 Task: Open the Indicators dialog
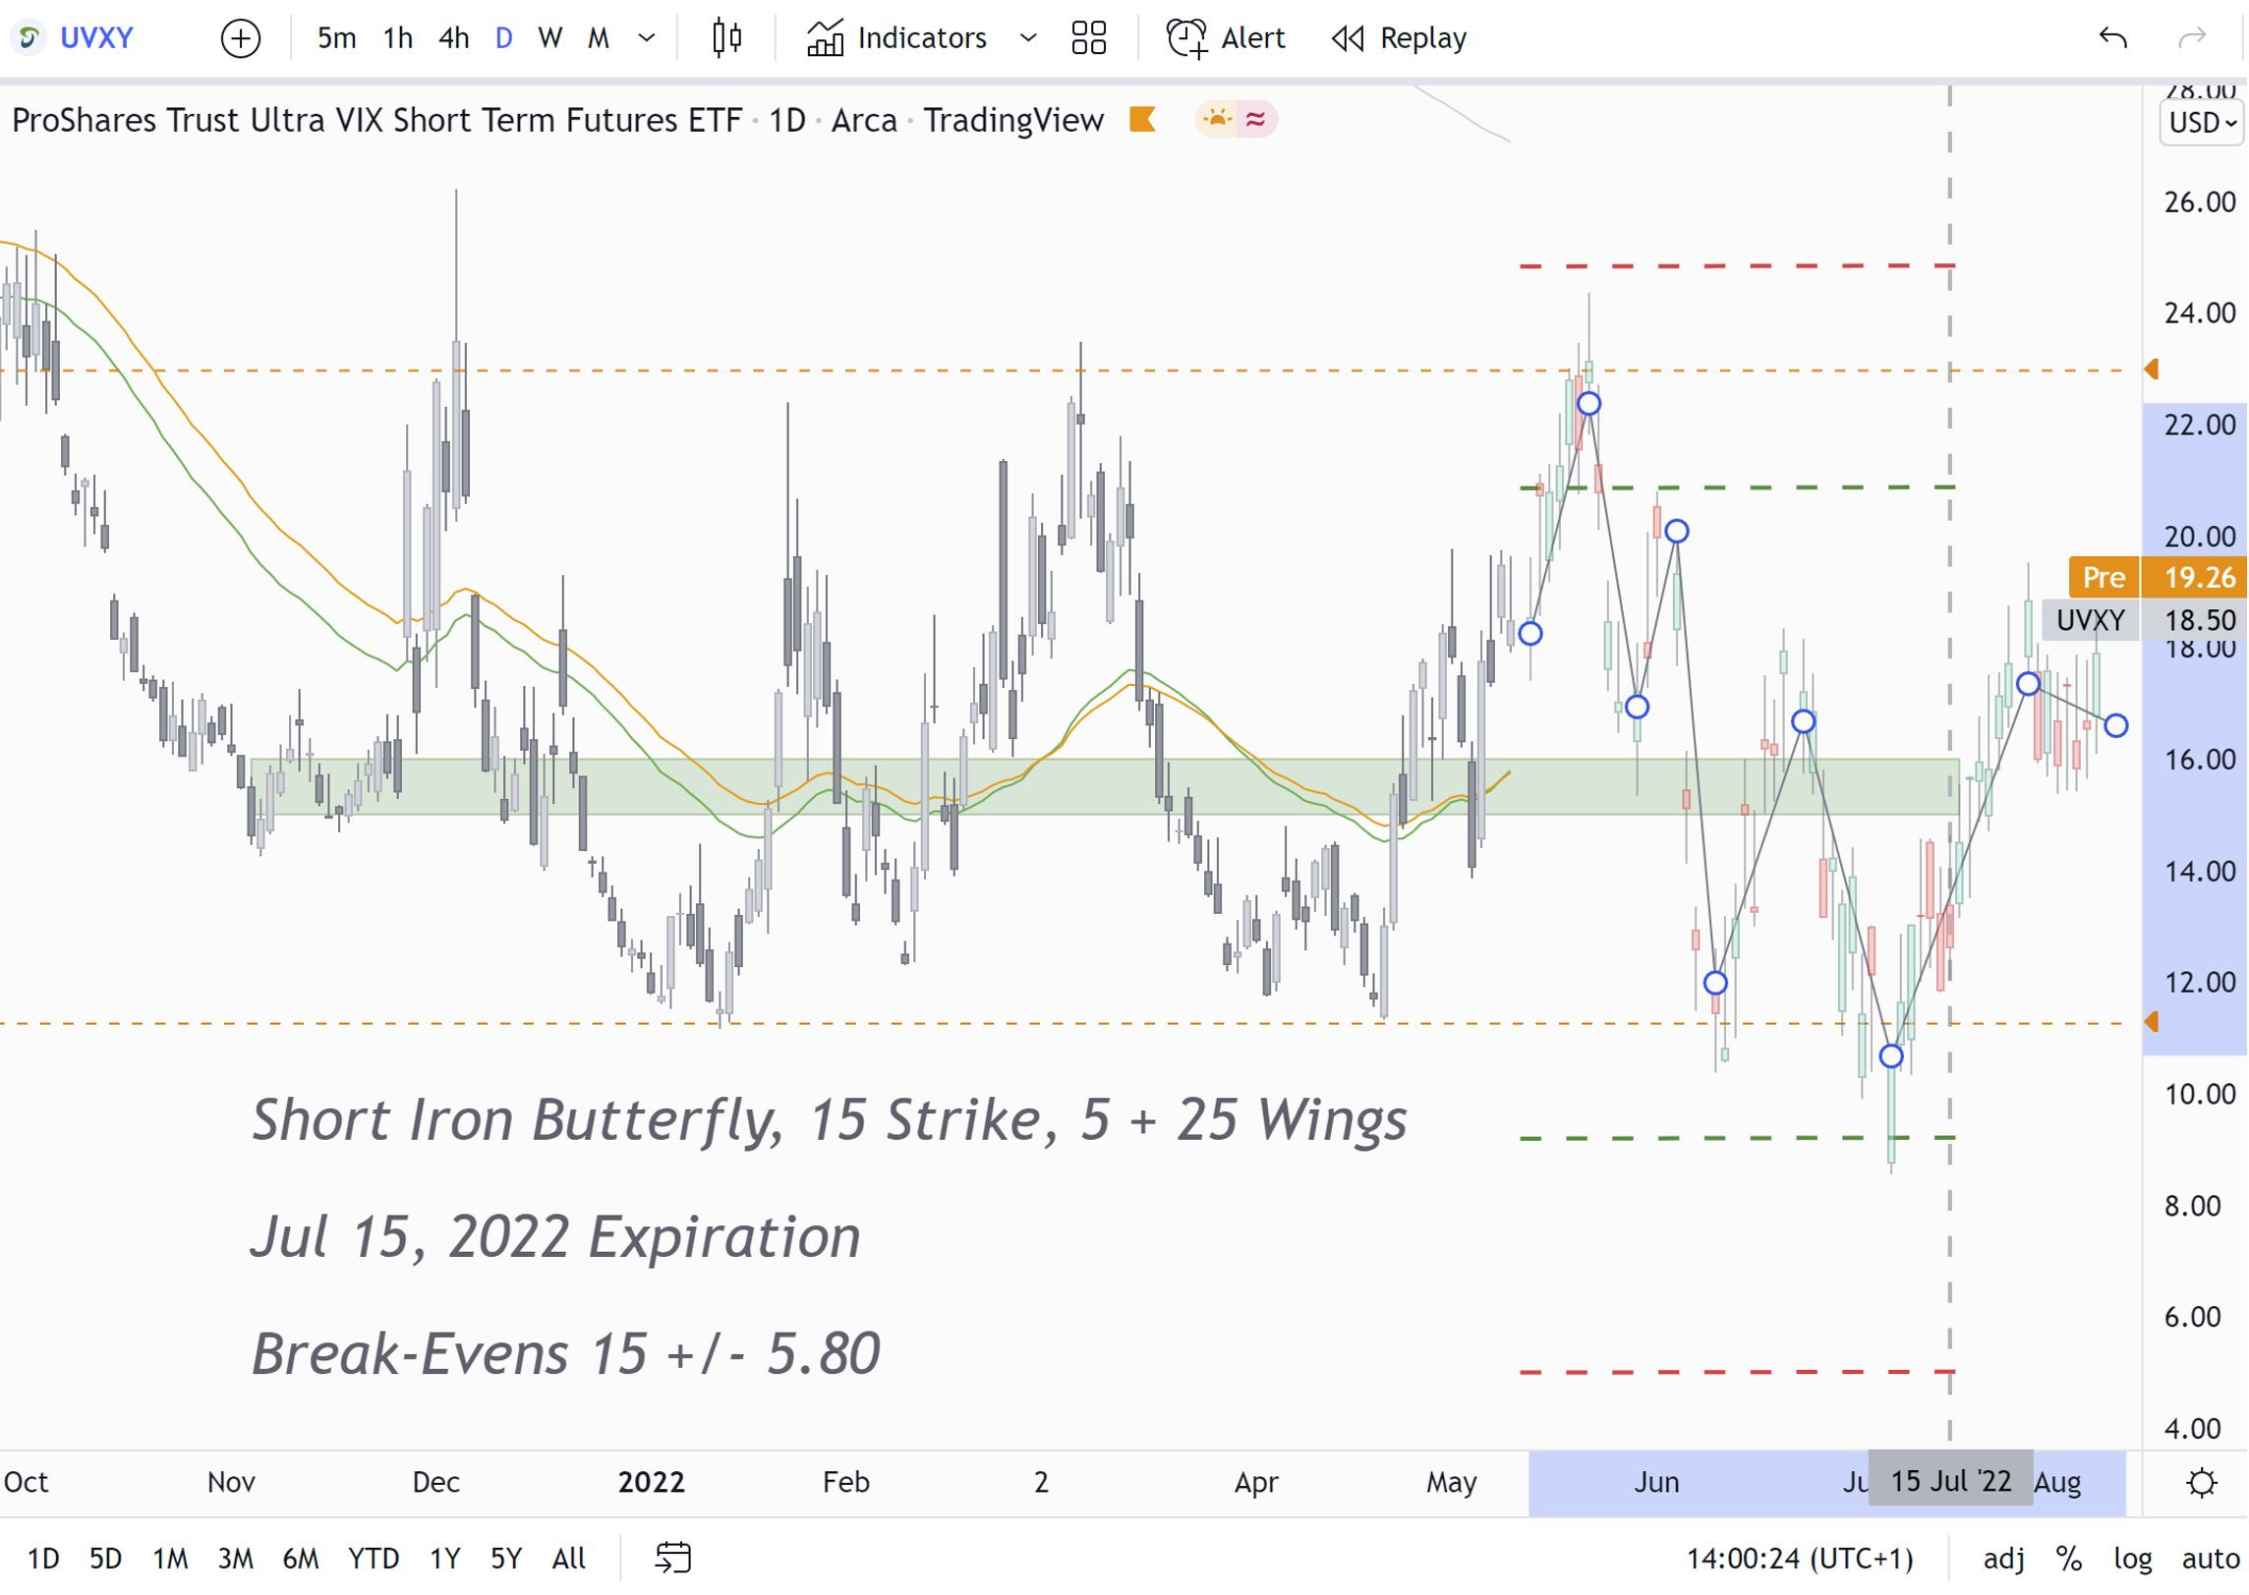coord(896,38)
